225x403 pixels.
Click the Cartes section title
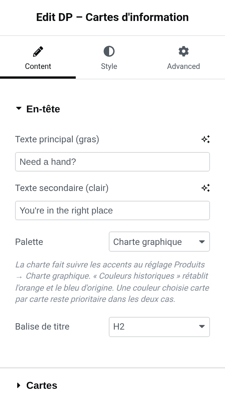pyautogui.click(x=42, y=385)
